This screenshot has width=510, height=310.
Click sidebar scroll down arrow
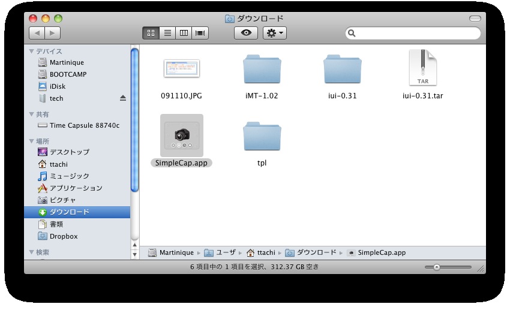(134, 254)
